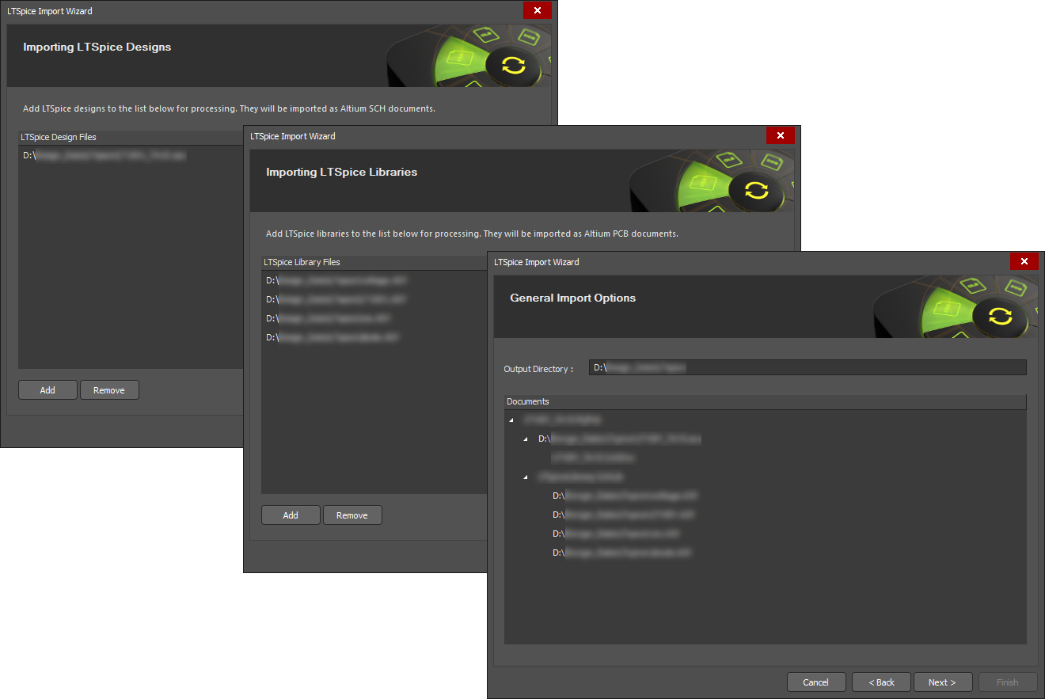The height and width of the screenshot is (699, 1045).
Task: Click the LTSpice Design Files list header
Action: 131,137
